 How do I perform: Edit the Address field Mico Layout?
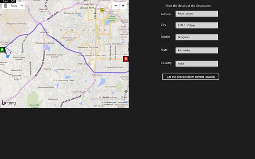[197, 14]
